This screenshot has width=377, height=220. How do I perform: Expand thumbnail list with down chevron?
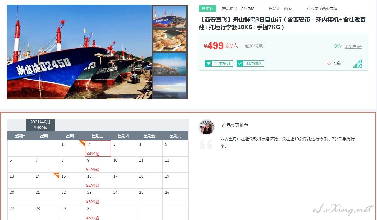point(170,96)
